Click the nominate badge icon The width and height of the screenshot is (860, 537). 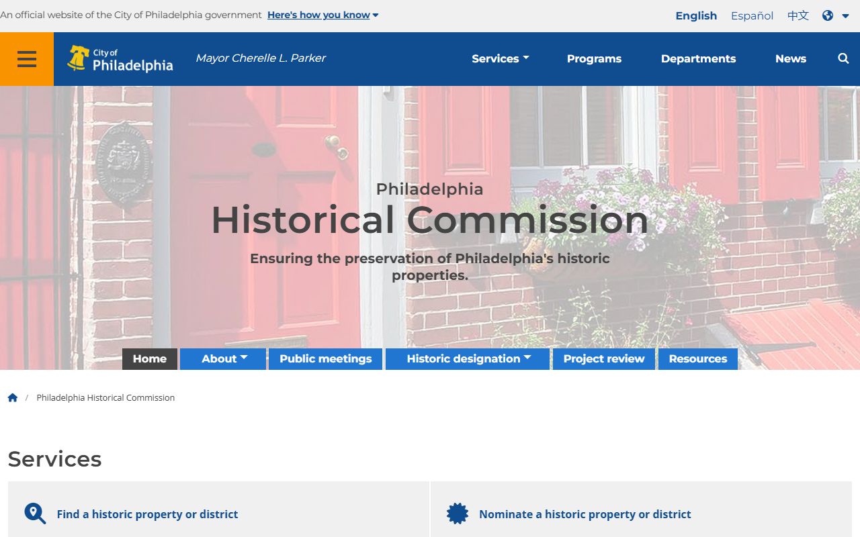point(458,514)
